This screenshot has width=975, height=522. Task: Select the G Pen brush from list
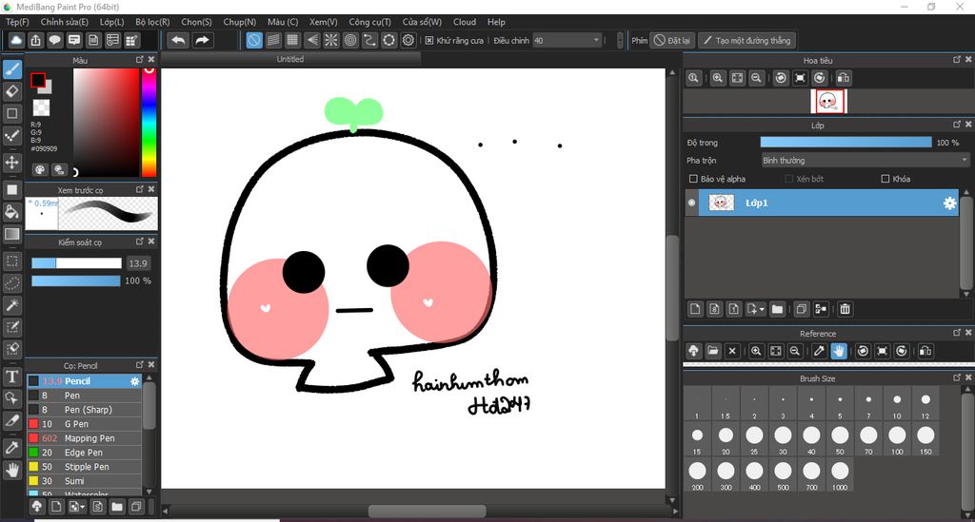[x=76, y=424]
